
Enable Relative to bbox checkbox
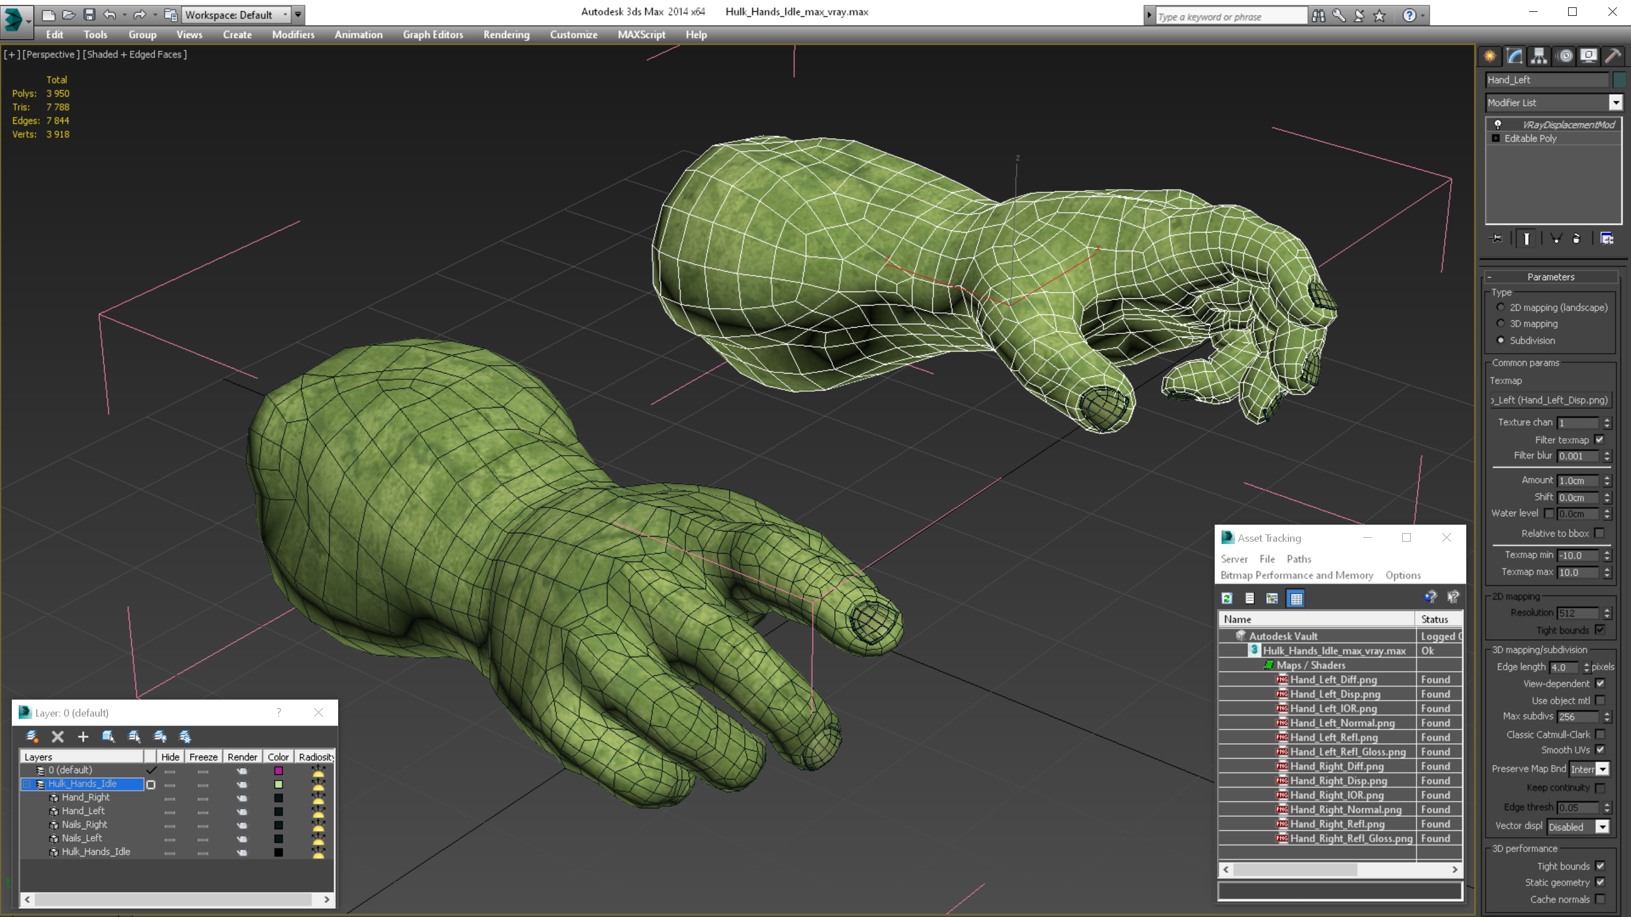(x=1600, y=533)
